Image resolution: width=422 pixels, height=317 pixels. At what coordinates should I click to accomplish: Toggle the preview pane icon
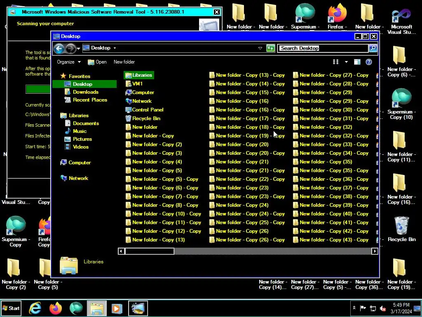[x=357, y=62]
